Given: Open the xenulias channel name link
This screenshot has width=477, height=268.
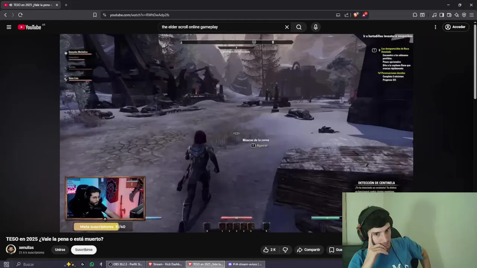Looking at the screenshot, I should point(26,248).
